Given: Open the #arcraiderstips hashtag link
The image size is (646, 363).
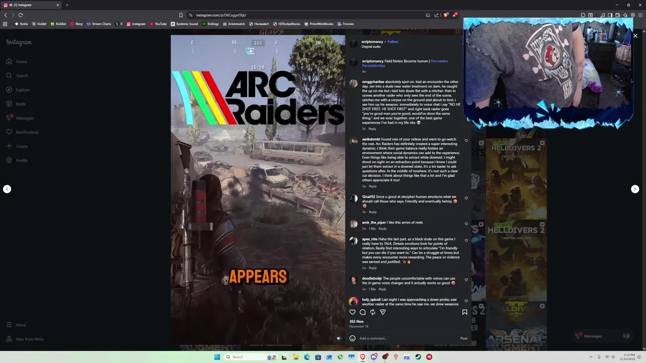Looking at the screenshot, I should tap(373, 66).
